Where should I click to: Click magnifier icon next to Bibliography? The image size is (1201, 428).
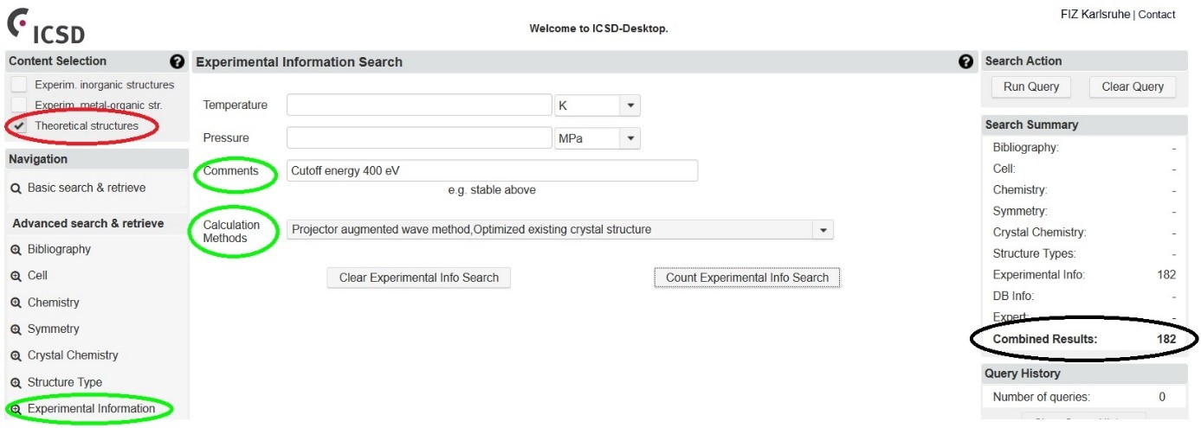pyautogui.click(x=16, y=250)
